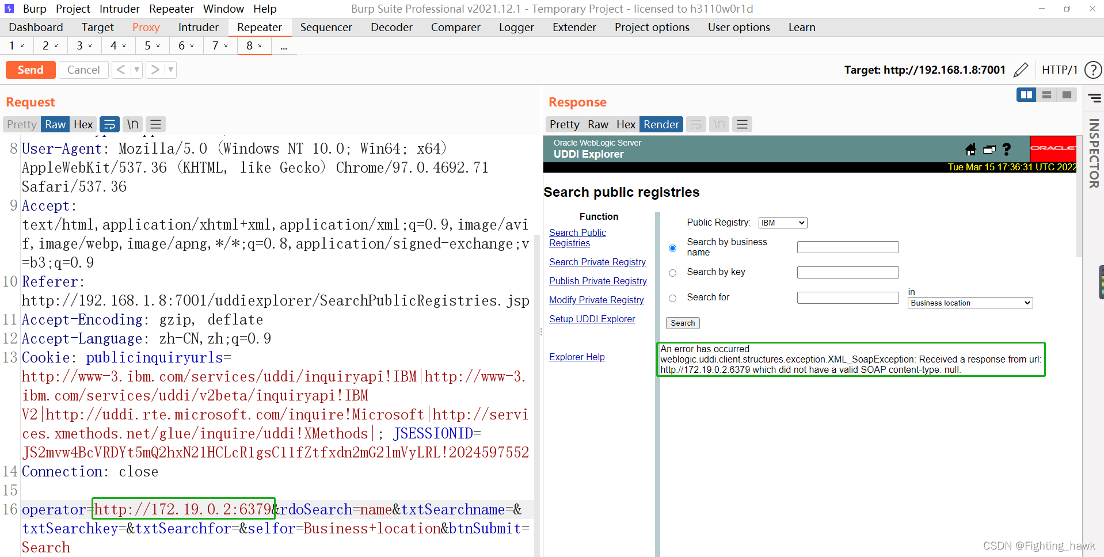Open the Dashboard tab
The image size is (1104, 557).
coord(36,27)
